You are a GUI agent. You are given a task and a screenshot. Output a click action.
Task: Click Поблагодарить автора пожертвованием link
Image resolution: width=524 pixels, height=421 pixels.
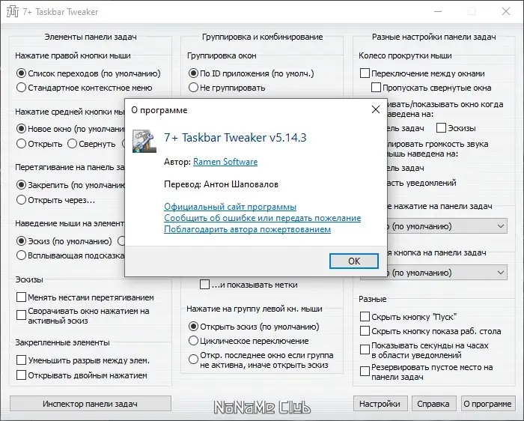coord(247,229)
